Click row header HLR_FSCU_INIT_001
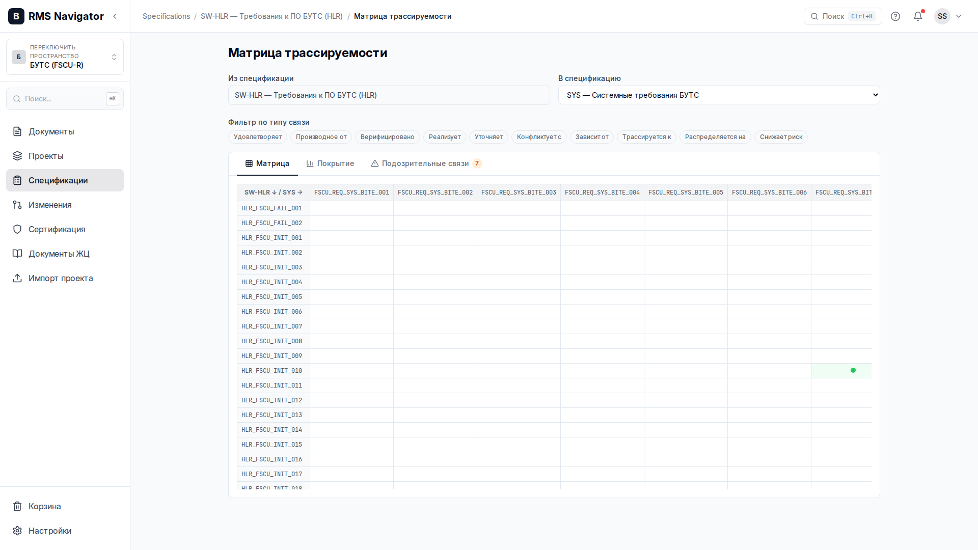The width and height of the screenshot is (978, 550). click(274, 238)
